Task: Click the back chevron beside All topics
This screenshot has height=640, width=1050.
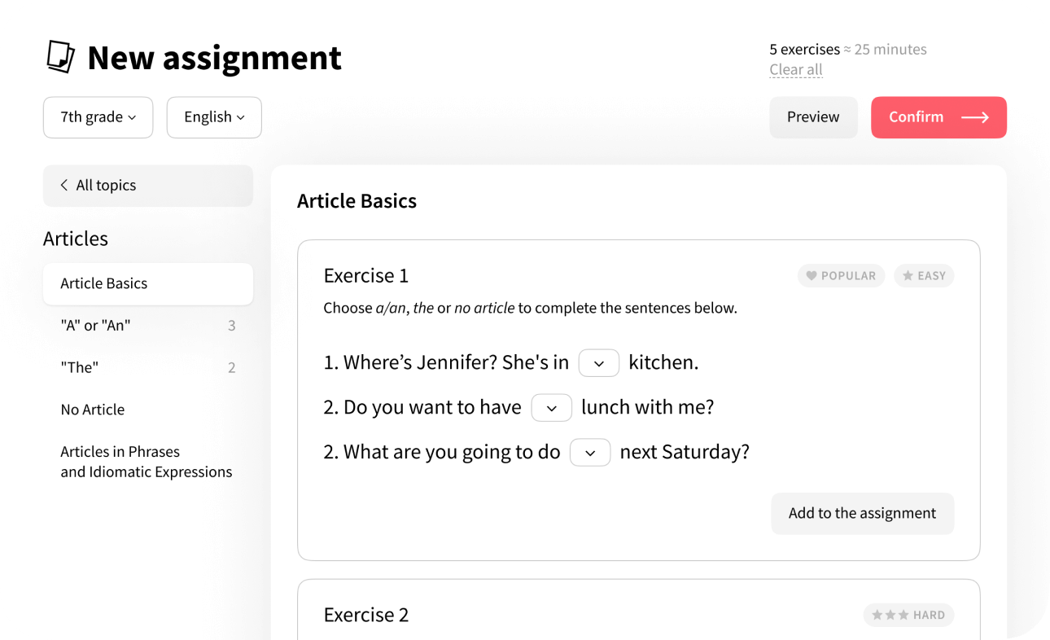Action: (x=64, y=186)
